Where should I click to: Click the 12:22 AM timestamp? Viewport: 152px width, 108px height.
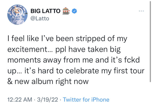click(20, 100)
